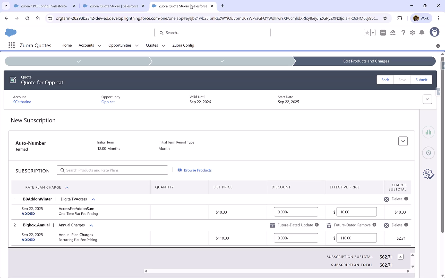Submit the quote

tap(421, 80)
